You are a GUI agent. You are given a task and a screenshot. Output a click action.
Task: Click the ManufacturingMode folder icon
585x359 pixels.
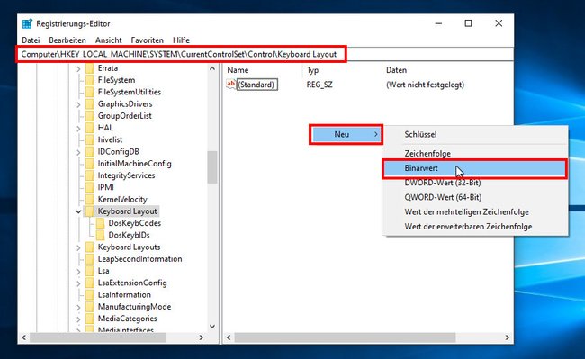point(89,307)
